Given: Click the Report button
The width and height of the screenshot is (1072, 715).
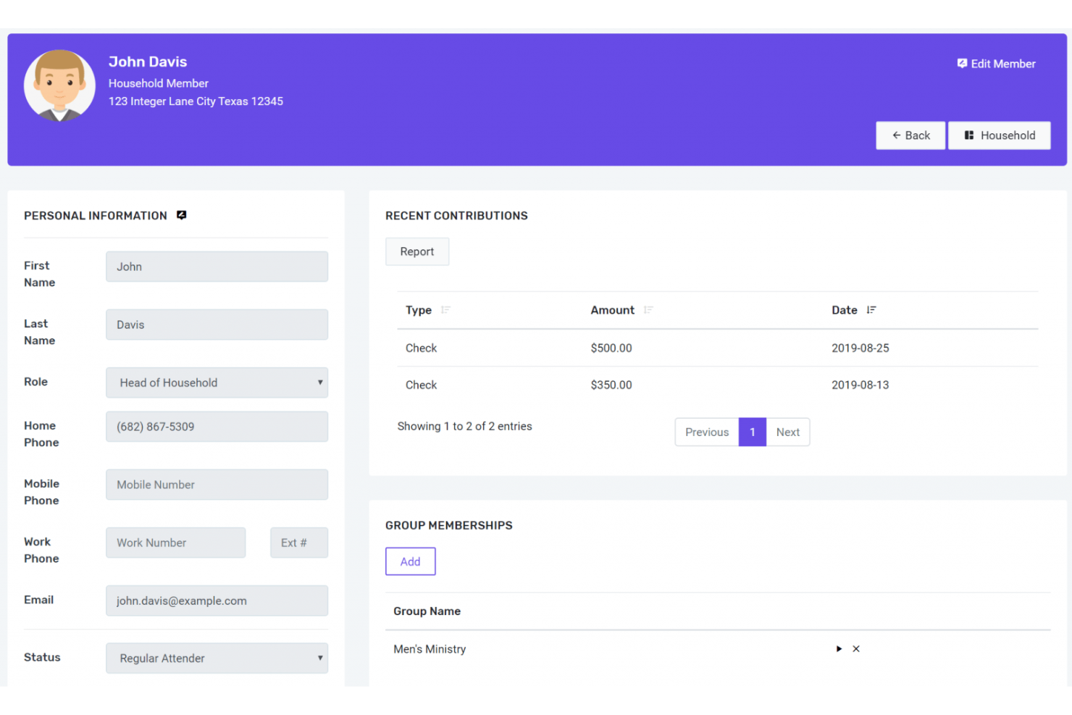Looking at the screenshot, I should click(x=417, y=251).
